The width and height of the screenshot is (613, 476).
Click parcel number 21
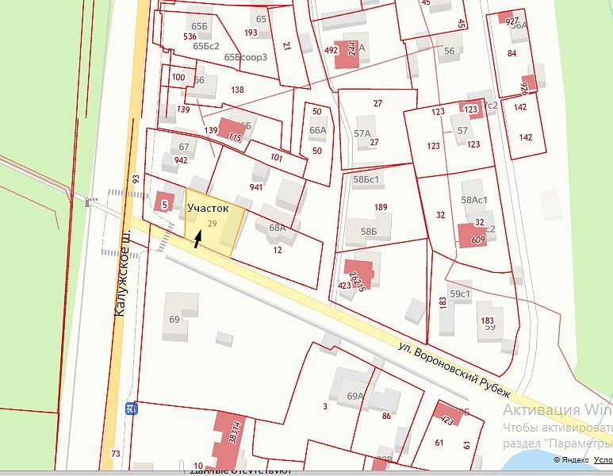[286, 47]
